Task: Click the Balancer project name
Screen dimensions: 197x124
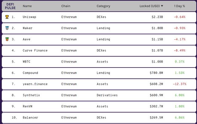Action: 30,118
